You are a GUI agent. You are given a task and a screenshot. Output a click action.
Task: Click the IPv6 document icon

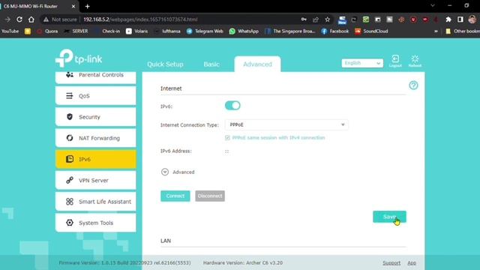point(70,159)
